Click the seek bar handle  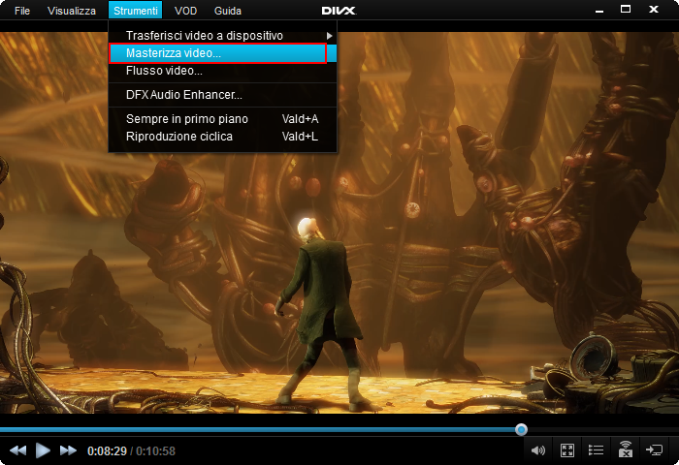522,429
